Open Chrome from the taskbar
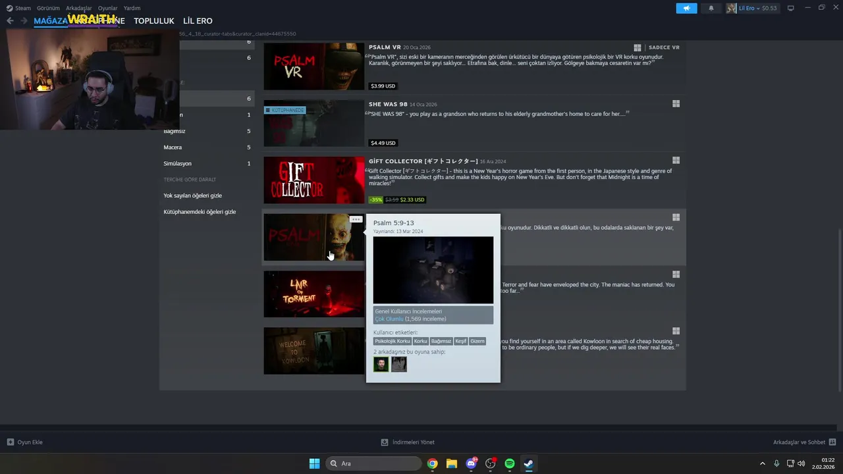 432,463
